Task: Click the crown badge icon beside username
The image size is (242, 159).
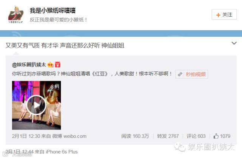Action: point(50,65)
